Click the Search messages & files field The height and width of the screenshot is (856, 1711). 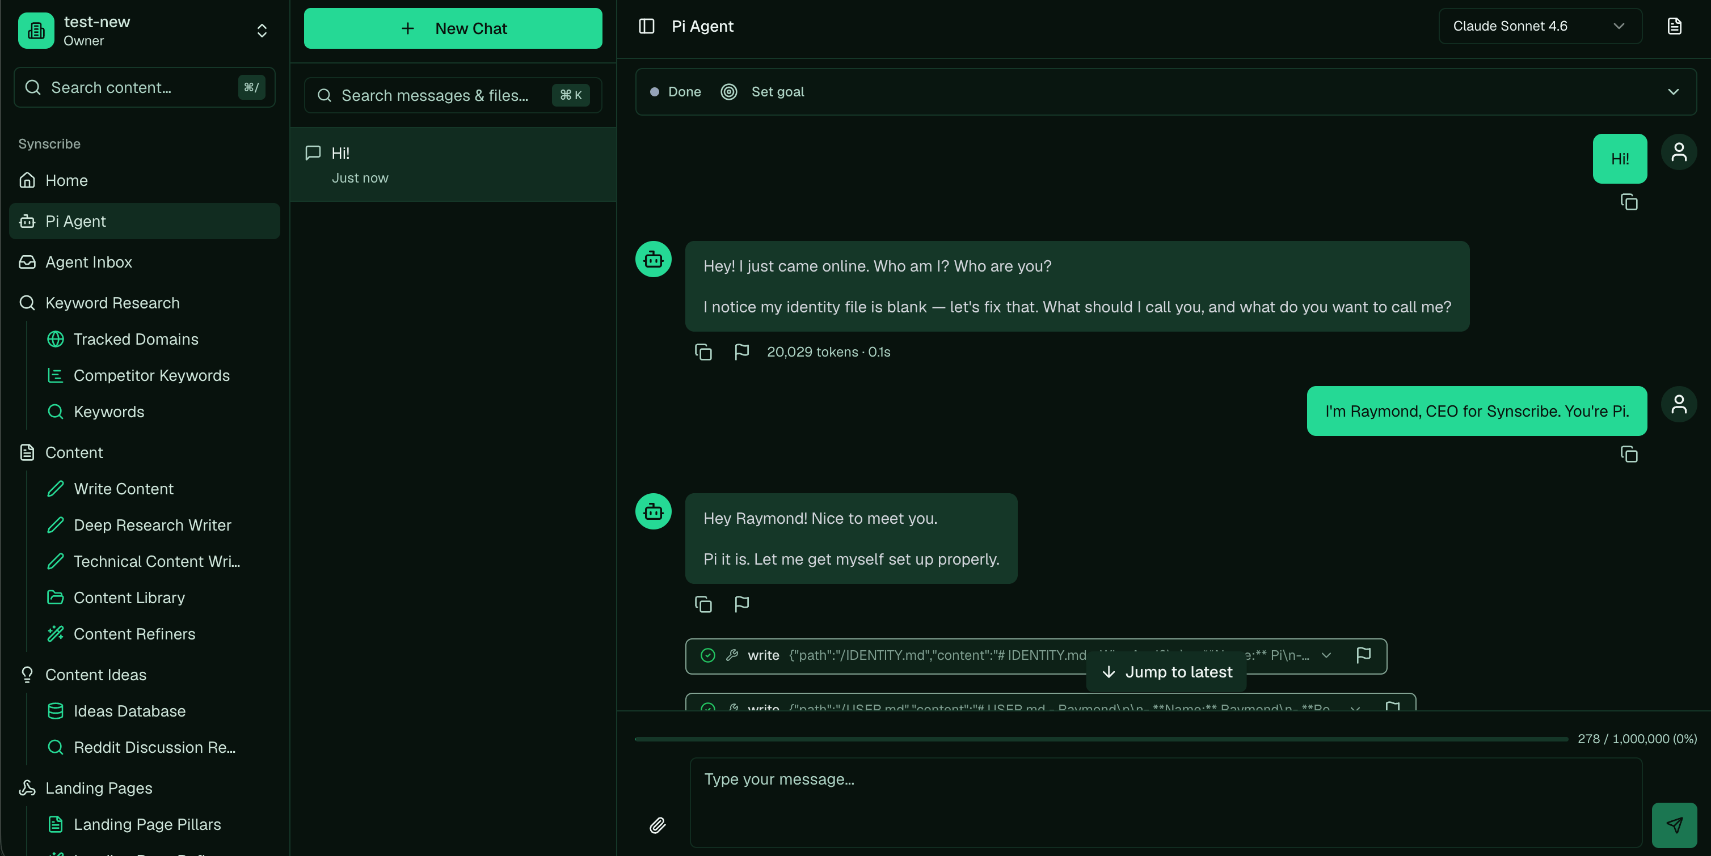453,95
